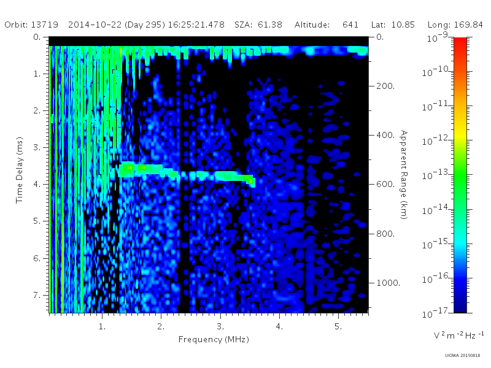
Task: Click the 'Apparent Range (km)' axis label
Action: [x=404, y=175]
